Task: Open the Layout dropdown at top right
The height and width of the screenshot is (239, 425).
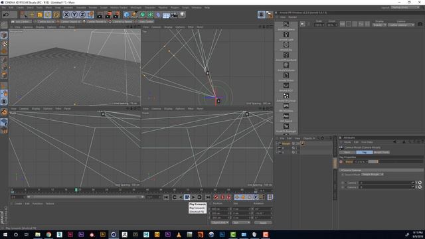Action: tap(406, 7)
